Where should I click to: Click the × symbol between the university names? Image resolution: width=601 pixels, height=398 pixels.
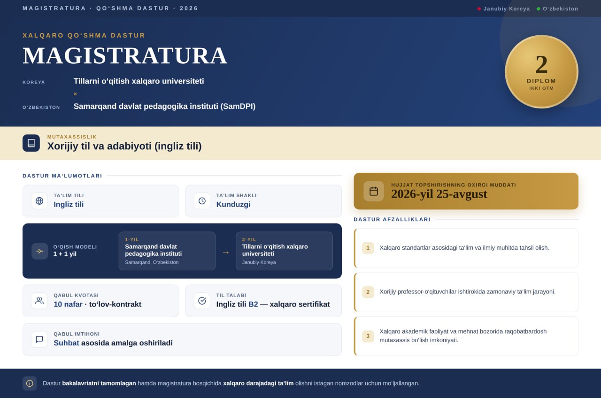75,94
